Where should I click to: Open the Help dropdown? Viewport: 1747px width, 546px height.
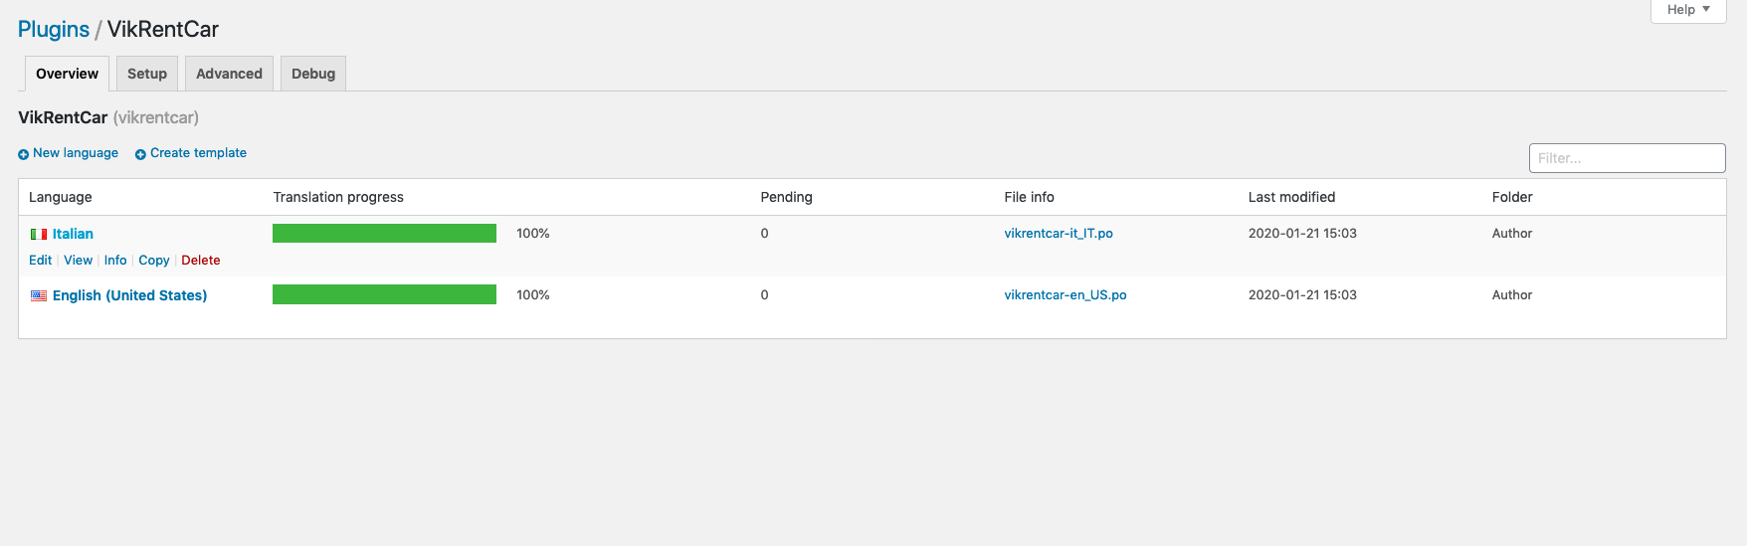click(x=1688, y=10)
